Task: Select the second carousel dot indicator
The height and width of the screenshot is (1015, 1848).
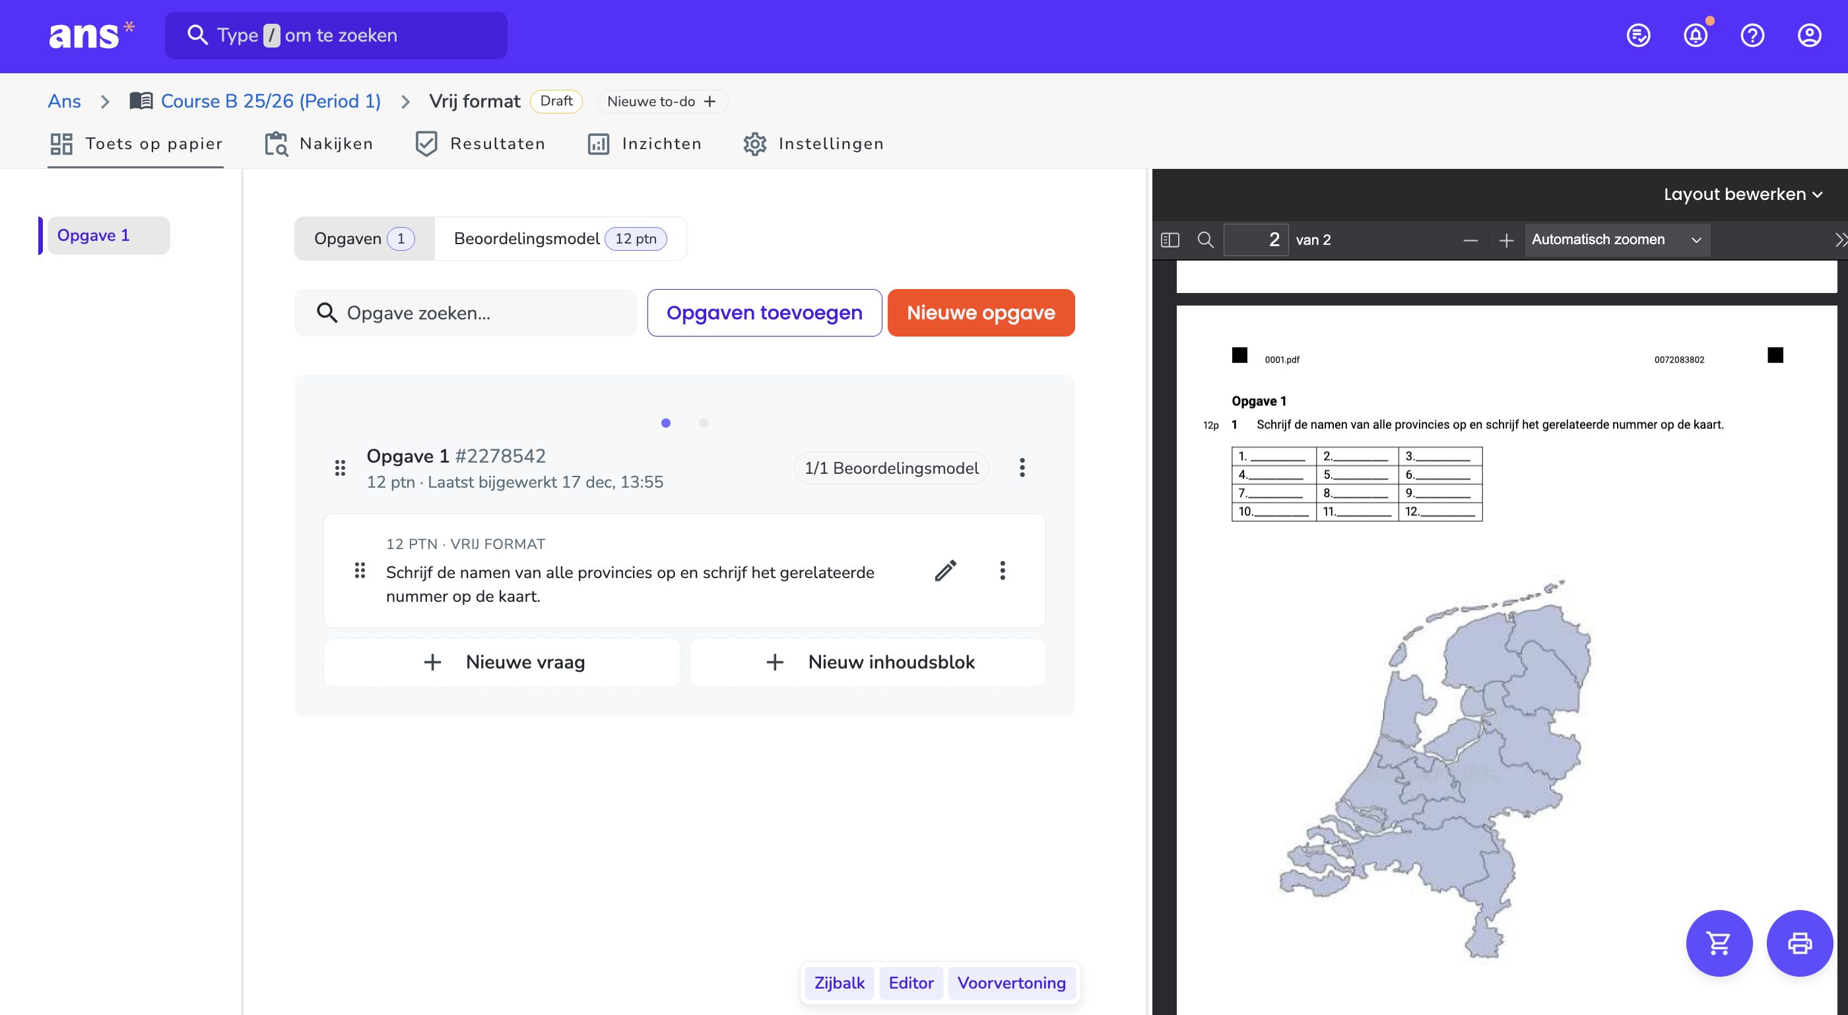Action: tap(704, 422)
